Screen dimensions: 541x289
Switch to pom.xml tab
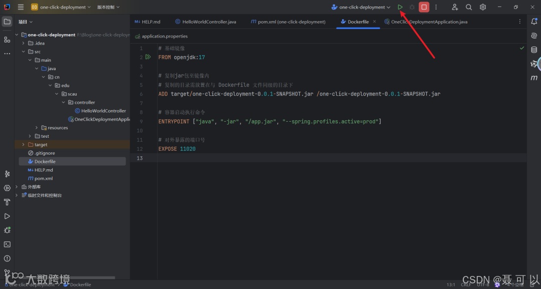coord(288,22)
